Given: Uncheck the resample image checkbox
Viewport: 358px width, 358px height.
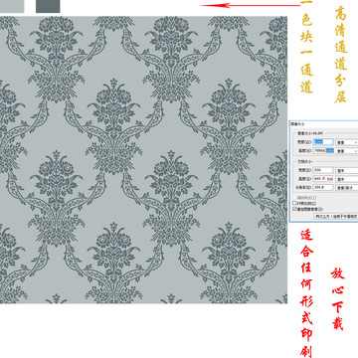Looking at the screenshot, I should tap(294, 209).
